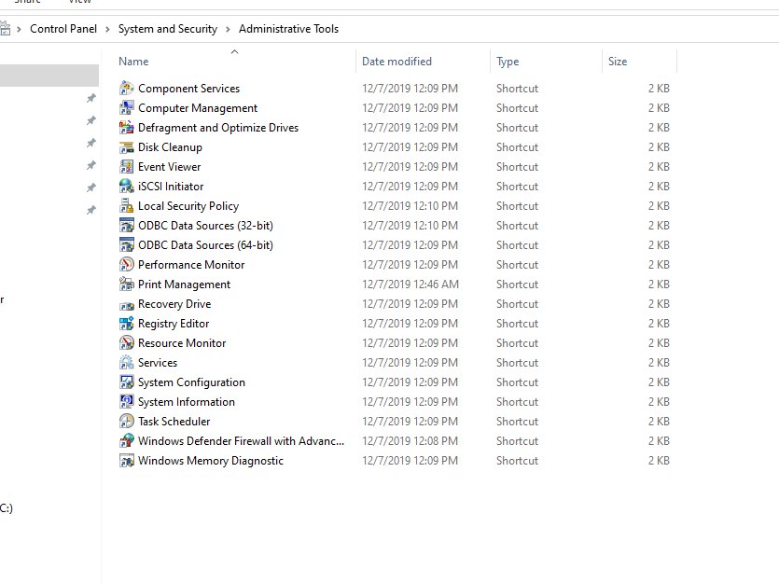
Task: Click the Control Panel breadcrumb
Action: point(63,29)
